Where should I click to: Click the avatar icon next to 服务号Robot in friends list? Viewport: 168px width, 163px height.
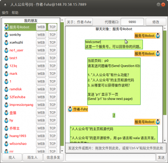pos(6,27)
